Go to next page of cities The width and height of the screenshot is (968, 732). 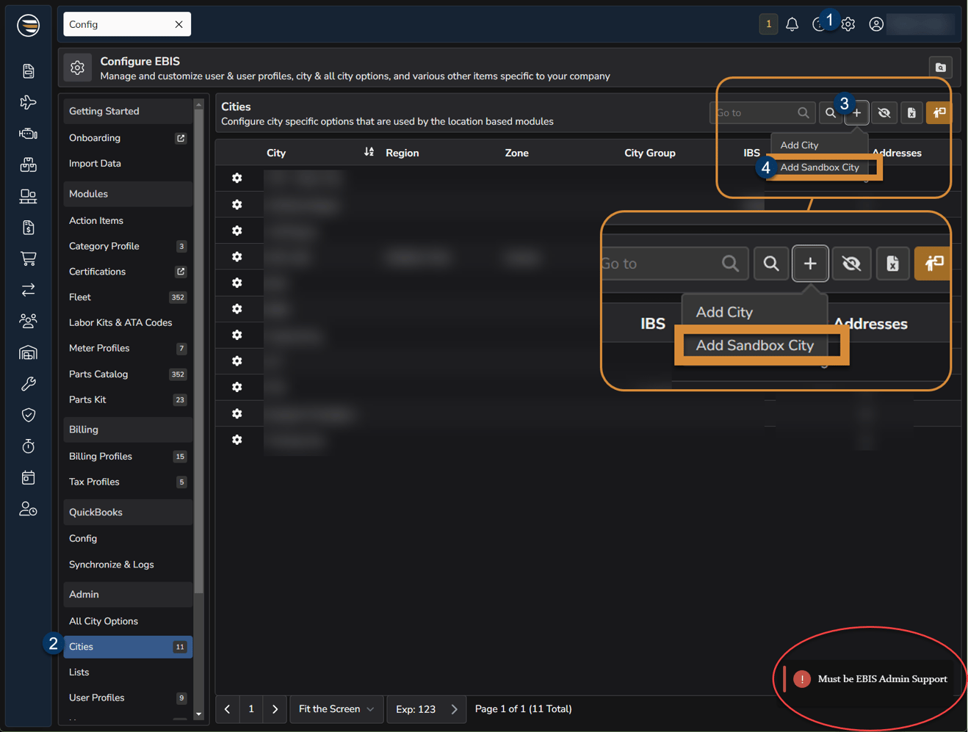275,709
